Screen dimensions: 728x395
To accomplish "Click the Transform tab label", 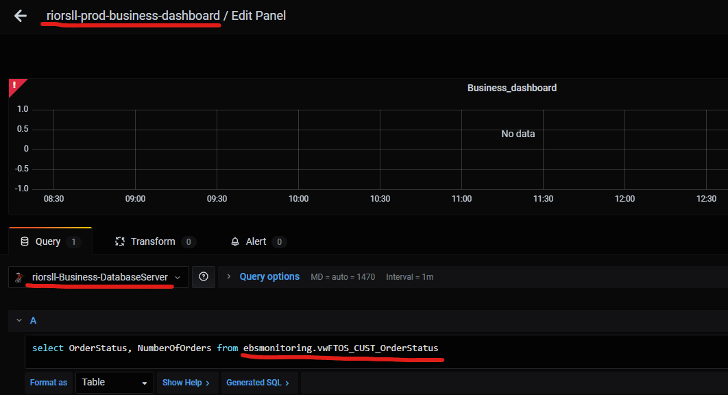I will (x=153, y=242).
